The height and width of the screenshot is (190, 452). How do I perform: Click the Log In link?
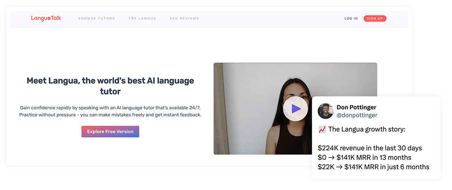coord(351,18)
